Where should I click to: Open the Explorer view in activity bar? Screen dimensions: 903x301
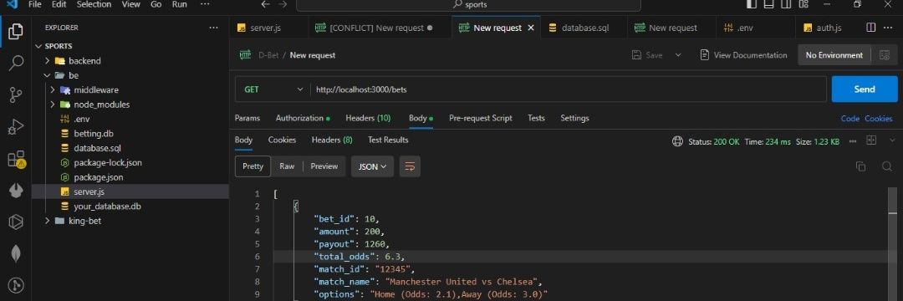point(16,31)
